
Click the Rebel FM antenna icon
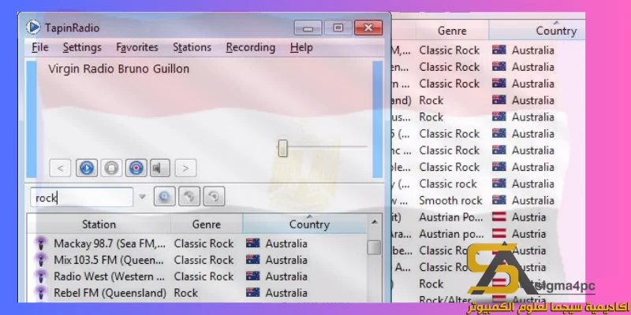[x=41, y=293]
